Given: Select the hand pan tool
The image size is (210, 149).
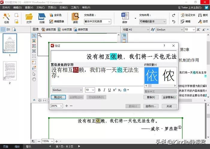Looking at the screenshot, I should click(34, 79).
